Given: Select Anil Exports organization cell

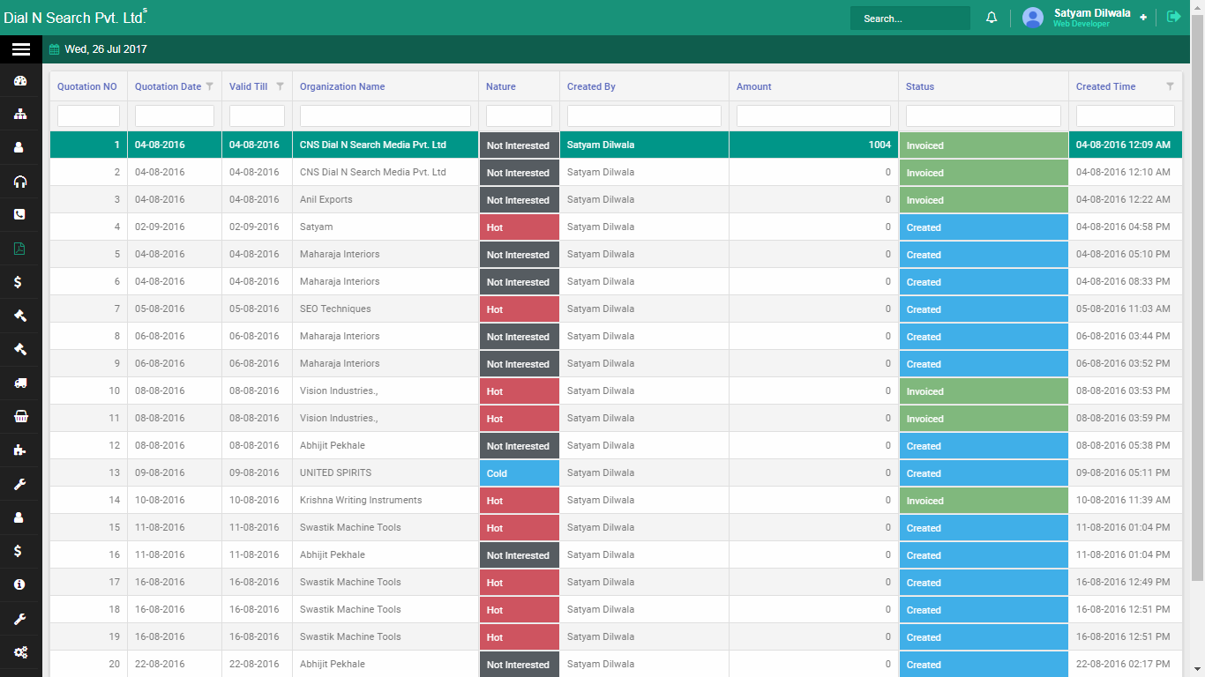Looking at the screenshot, I should [x=385, y=200].
